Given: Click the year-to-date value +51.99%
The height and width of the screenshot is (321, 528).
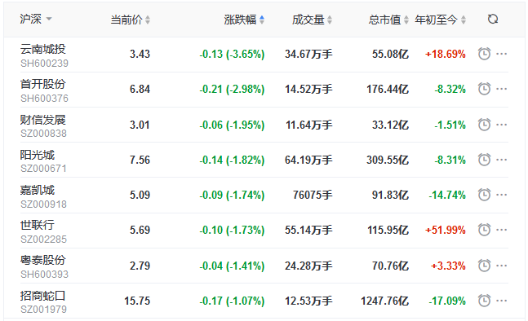Looking at the screenshot, I should coord(446,230).
